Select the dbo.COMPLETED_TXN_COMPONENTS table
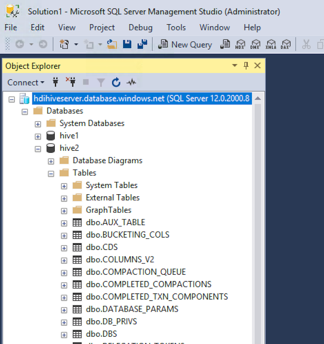Screen dimensions: 324x344 point(157,297)
